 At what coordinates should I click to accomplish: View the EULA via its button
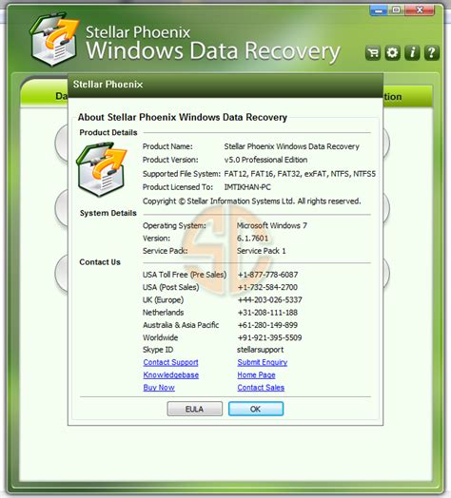pos(195,409)
